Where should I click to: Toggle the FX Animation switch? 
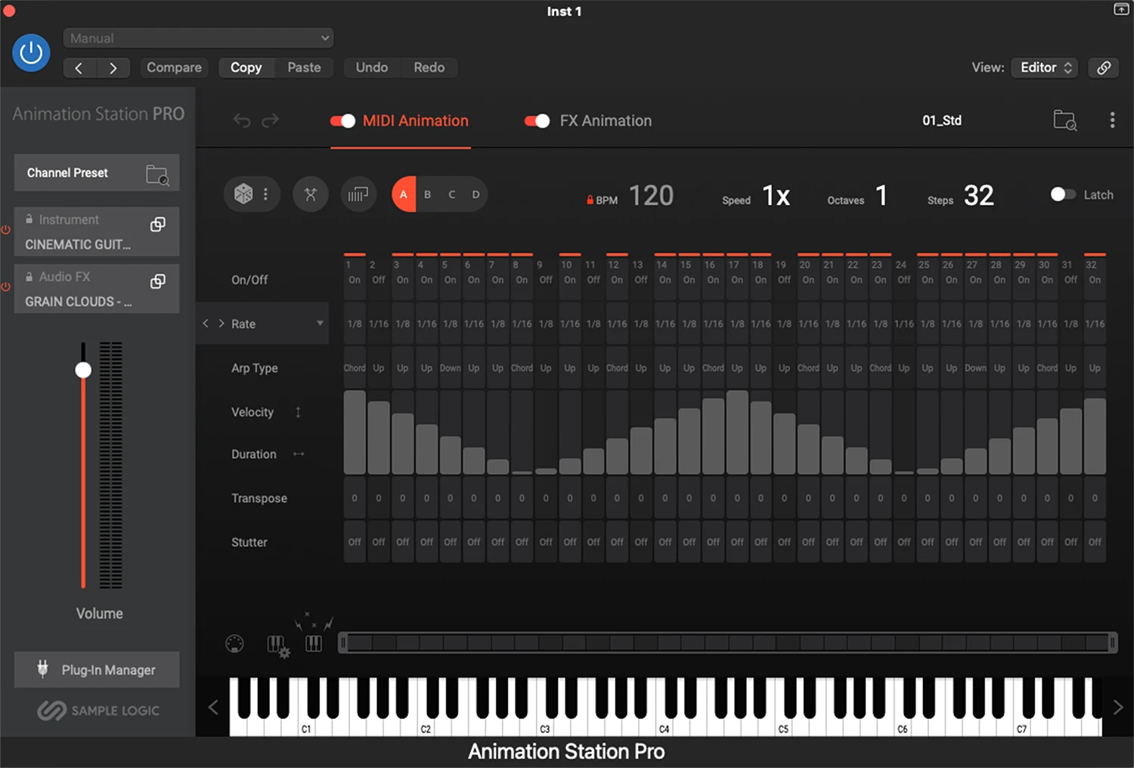pos(537,121)
